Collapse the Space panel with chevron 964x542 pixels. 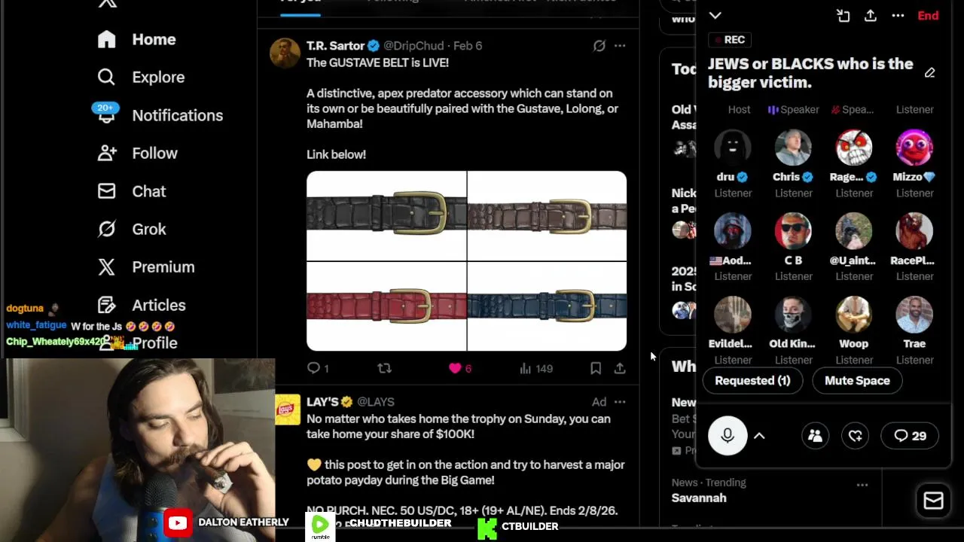(715, 15)
